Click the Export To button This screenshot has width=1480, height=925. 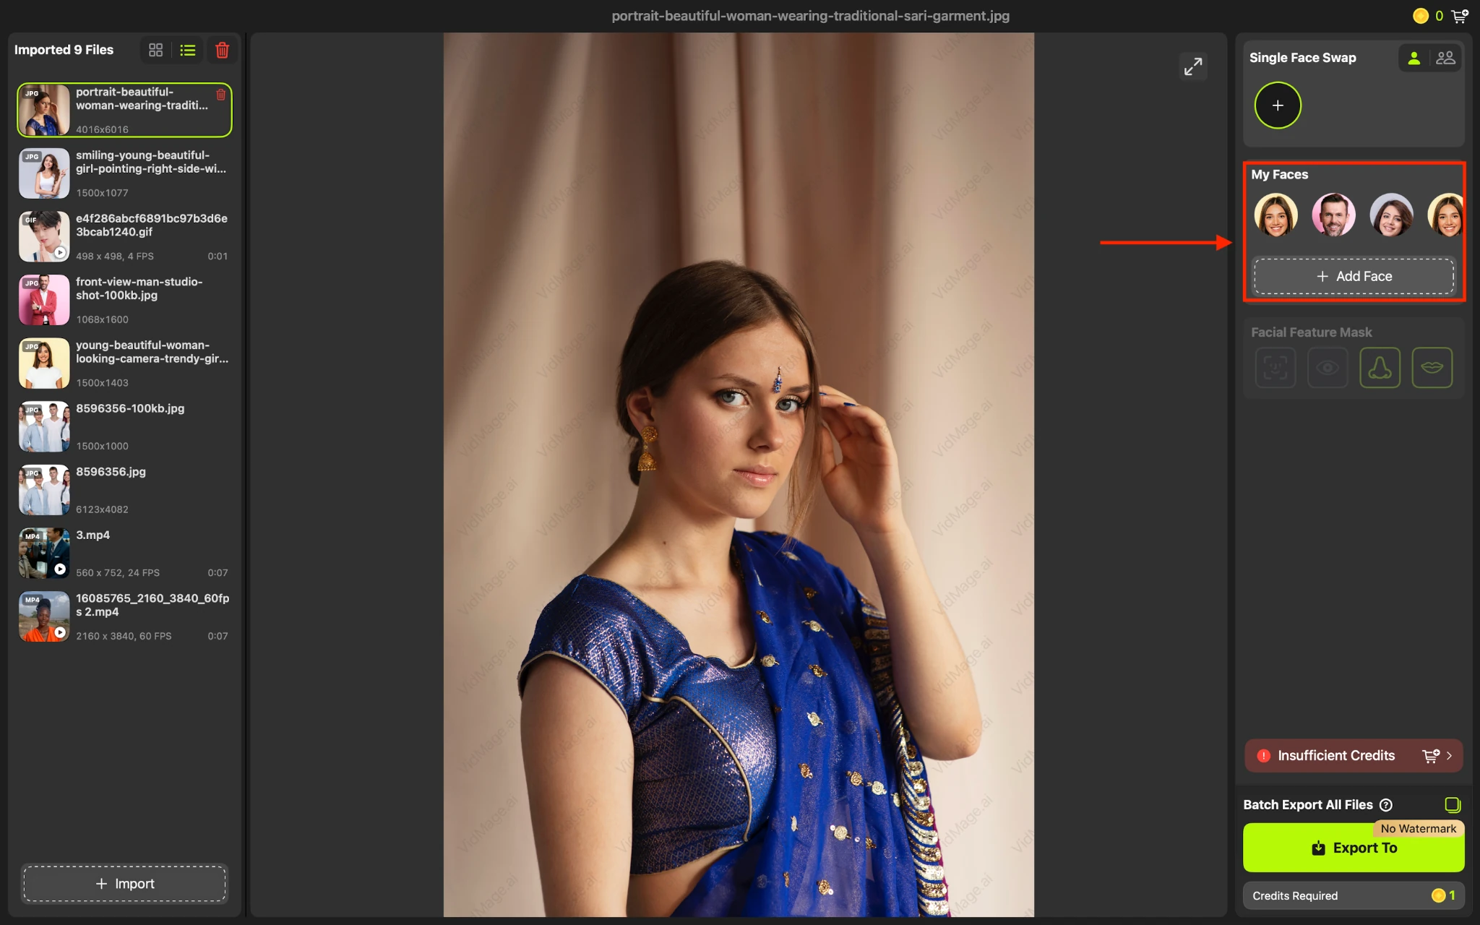(x=1354, y=848)
